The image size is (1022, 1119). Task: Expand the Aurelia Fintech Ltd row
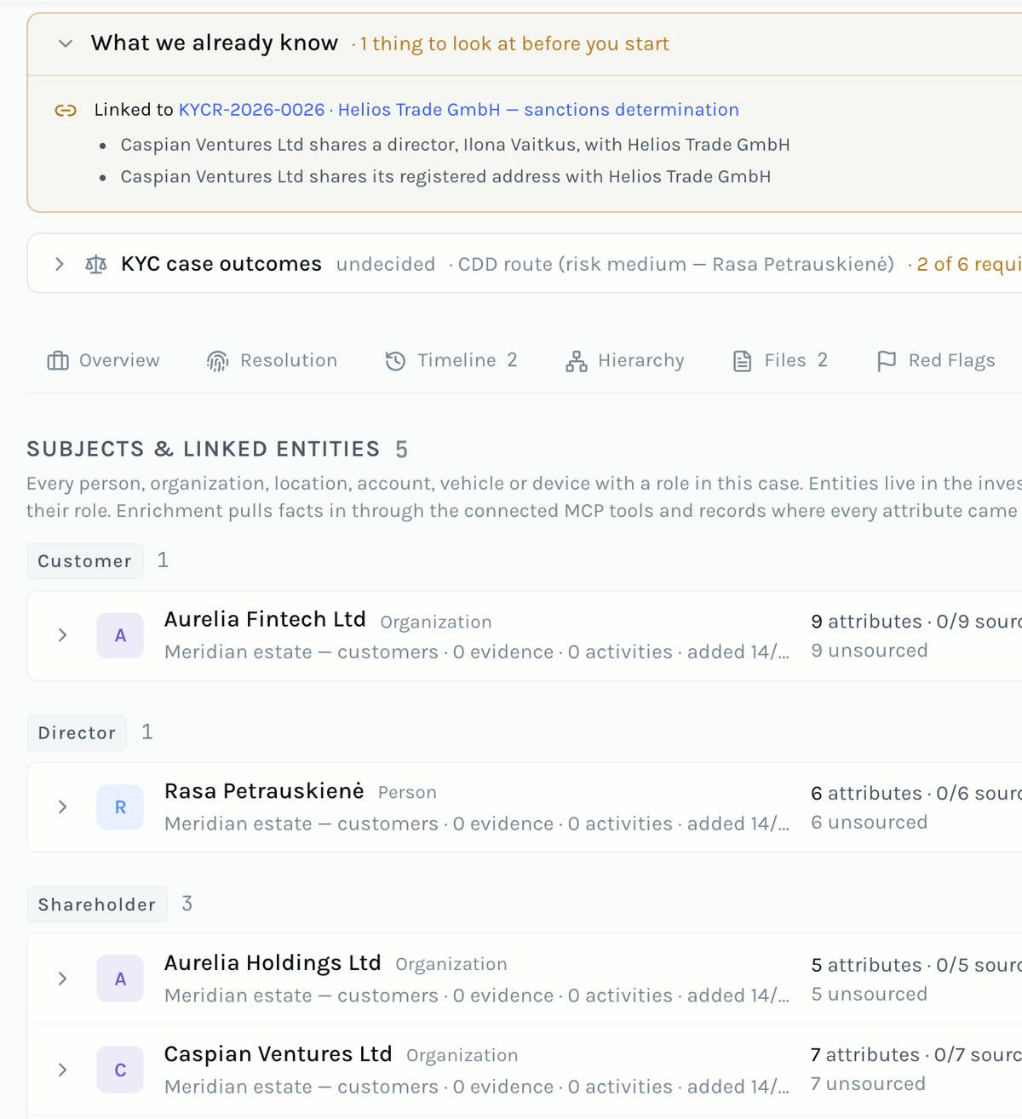(62, 635)
